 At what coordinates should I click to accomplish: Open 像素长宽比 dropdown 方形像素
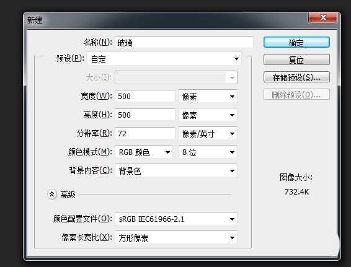click(x=176, y=237)
